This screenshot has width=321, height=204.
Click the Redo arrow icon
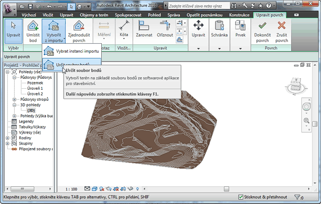pos(60,7)
